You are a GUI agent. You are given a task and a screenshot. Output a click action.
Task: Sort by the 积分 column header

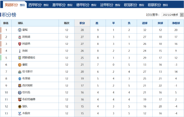tap(82, 23)
